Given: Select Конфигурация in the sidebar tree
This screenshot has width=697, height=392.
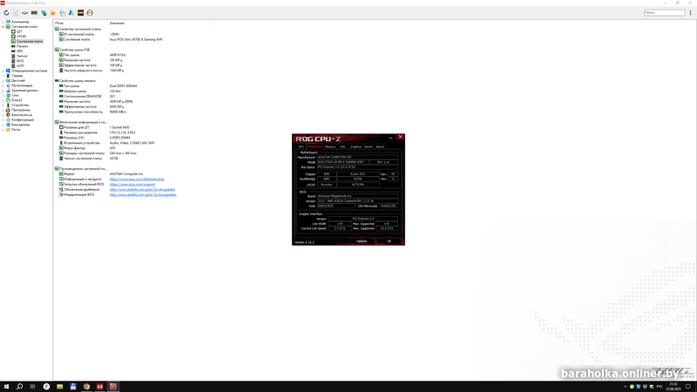Looking at the screenshot, I should [23, 119].
